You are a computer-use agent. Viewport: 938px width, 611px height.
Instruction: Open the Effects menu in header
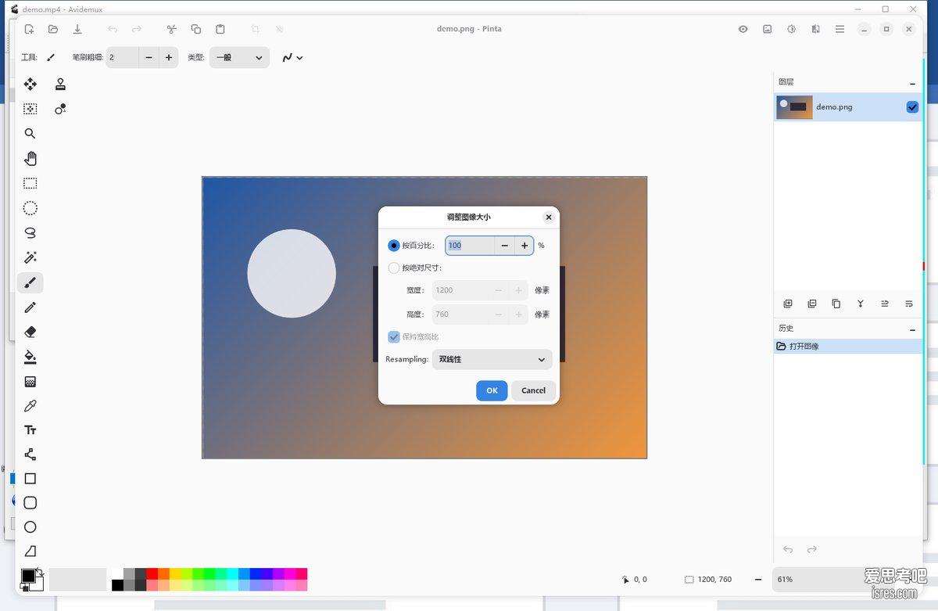pyautogui.click(x=816, y=29)
